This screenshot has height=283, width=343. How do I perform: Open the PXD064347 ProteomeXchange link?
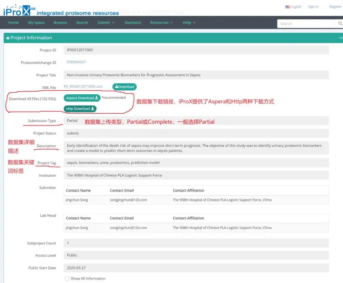click(x=76, y=62)
